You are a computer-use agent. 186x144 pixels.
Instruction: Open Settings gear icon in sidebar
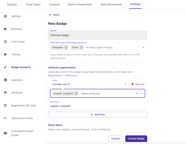coord(5,16)
